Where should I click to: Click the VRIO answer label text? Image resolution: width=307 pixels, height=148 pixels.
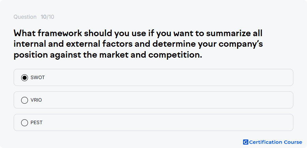click(36, 100)
